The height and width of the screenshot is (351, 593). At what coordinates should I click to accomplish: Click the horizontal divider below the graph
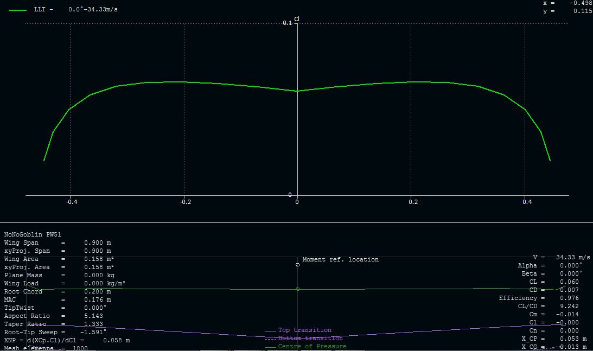(x=296, y=222)
